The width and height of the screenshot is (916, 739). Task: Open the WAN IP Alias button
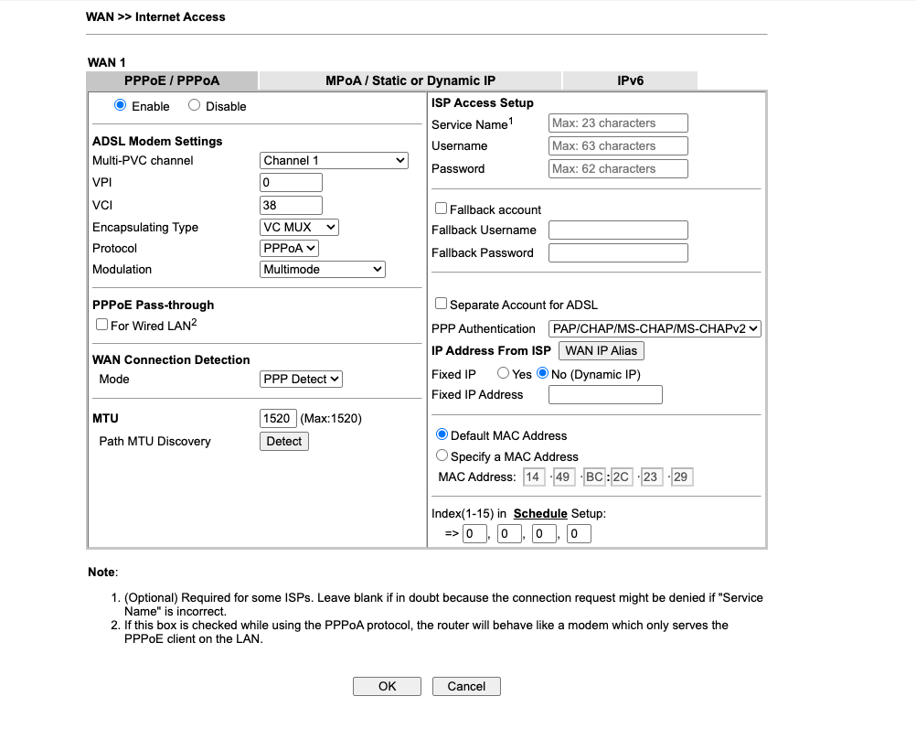click(601, 350)
